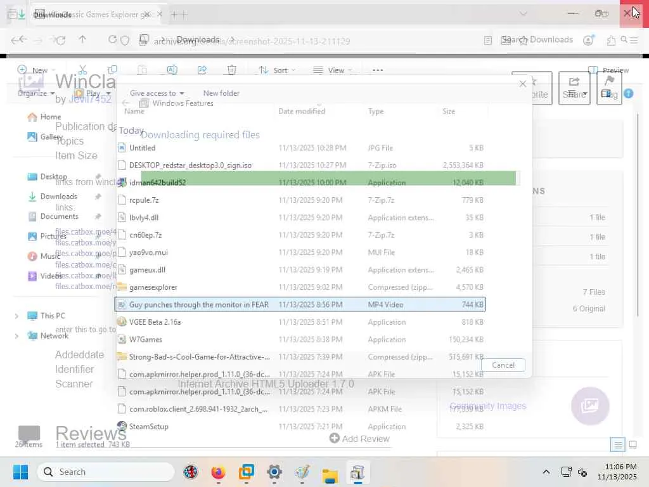Click the Up arrow navigation button
This screenshot has width=649, height=487.
[82, 40]
